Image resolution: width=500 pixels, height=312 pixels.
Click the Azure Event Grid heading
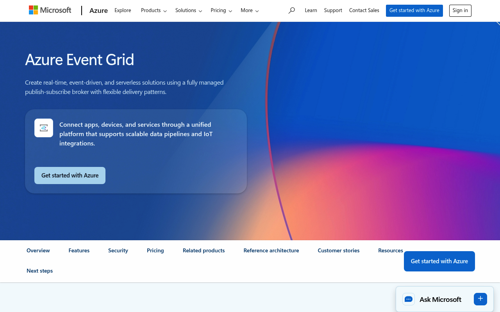[80, 60]
